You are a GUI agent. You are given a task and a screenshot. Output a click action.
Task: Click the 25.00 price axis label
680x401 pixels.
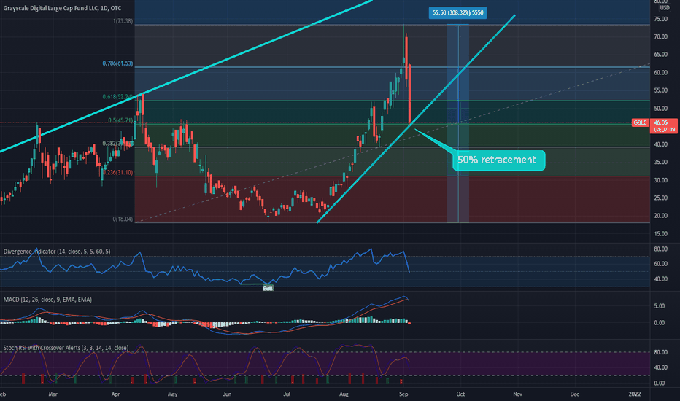660,198
